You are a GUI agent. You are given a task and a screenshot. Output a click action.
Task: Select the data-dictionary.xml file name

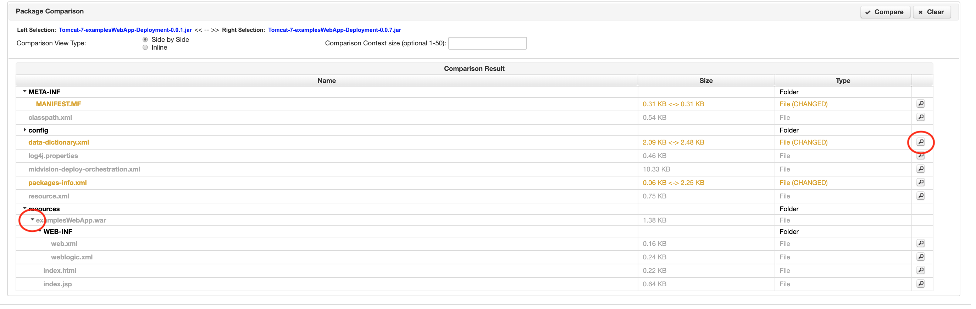click(59, 143)
